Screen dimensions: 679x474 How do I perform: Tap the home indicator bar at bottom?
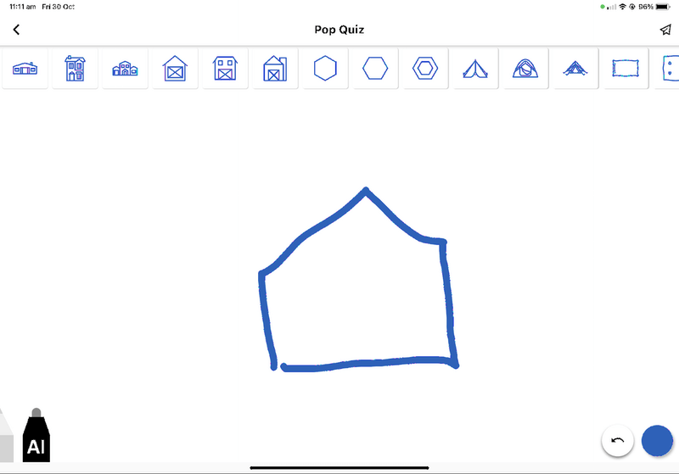coord(339,467)
